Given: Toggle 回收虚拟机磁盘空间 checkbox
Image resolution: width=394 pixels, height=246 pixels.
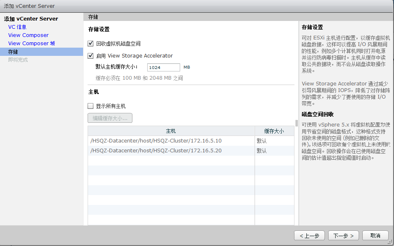Looking at the screenshot, I should pos(90,44).
